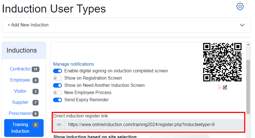This screenshot has height=138, width=255.
Task: Switch to the Prescreening induction tab
Action: [21, 114]
